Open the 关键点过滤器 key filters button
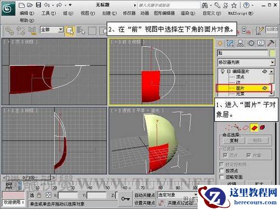Image resolution: width=280 pixels, height=209 pixels. (180, 203)
